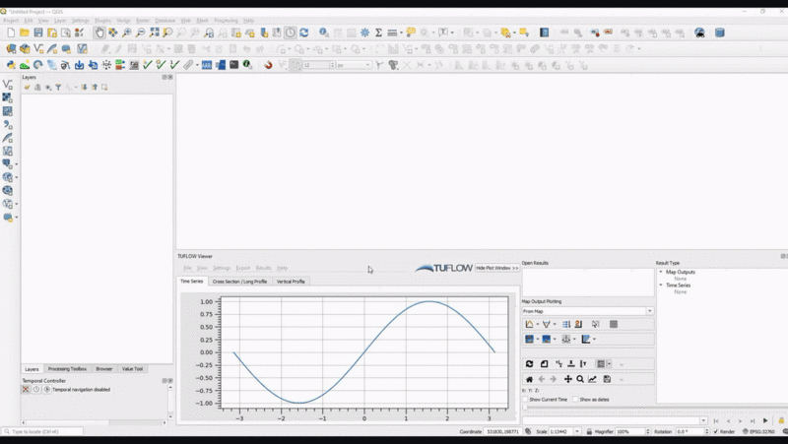This screenshot has height=444, width=788.
Task: Click the Hide Plot Window button
Action: click(x=496, y=268)
